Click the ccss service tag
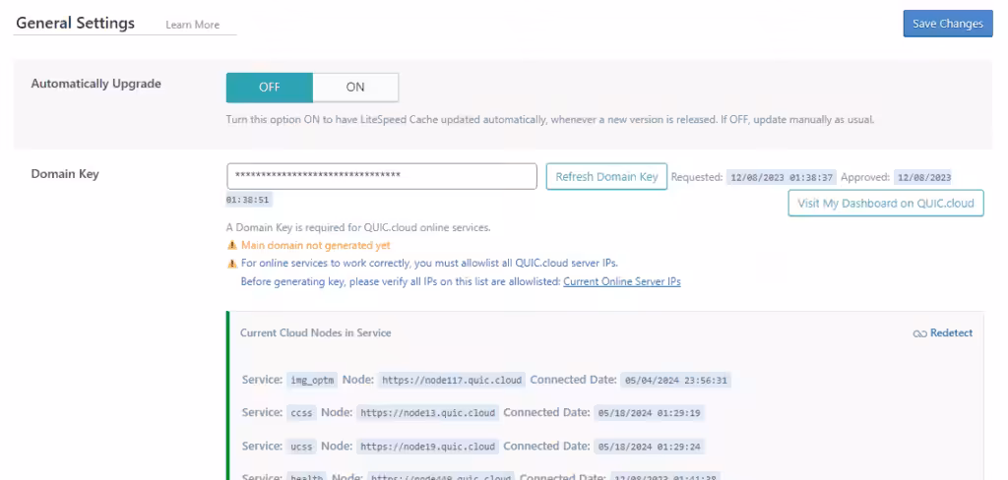The width and height of the screenshot is (1008, 480). click(301, 413)
